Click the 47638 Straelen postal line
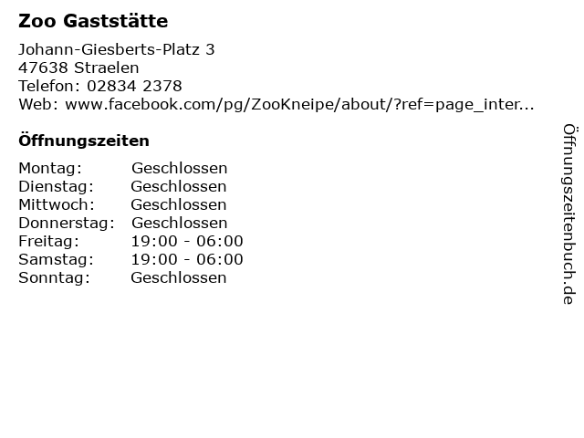The height and width of the screenshot is (438, 584). (x=78, y=68)
